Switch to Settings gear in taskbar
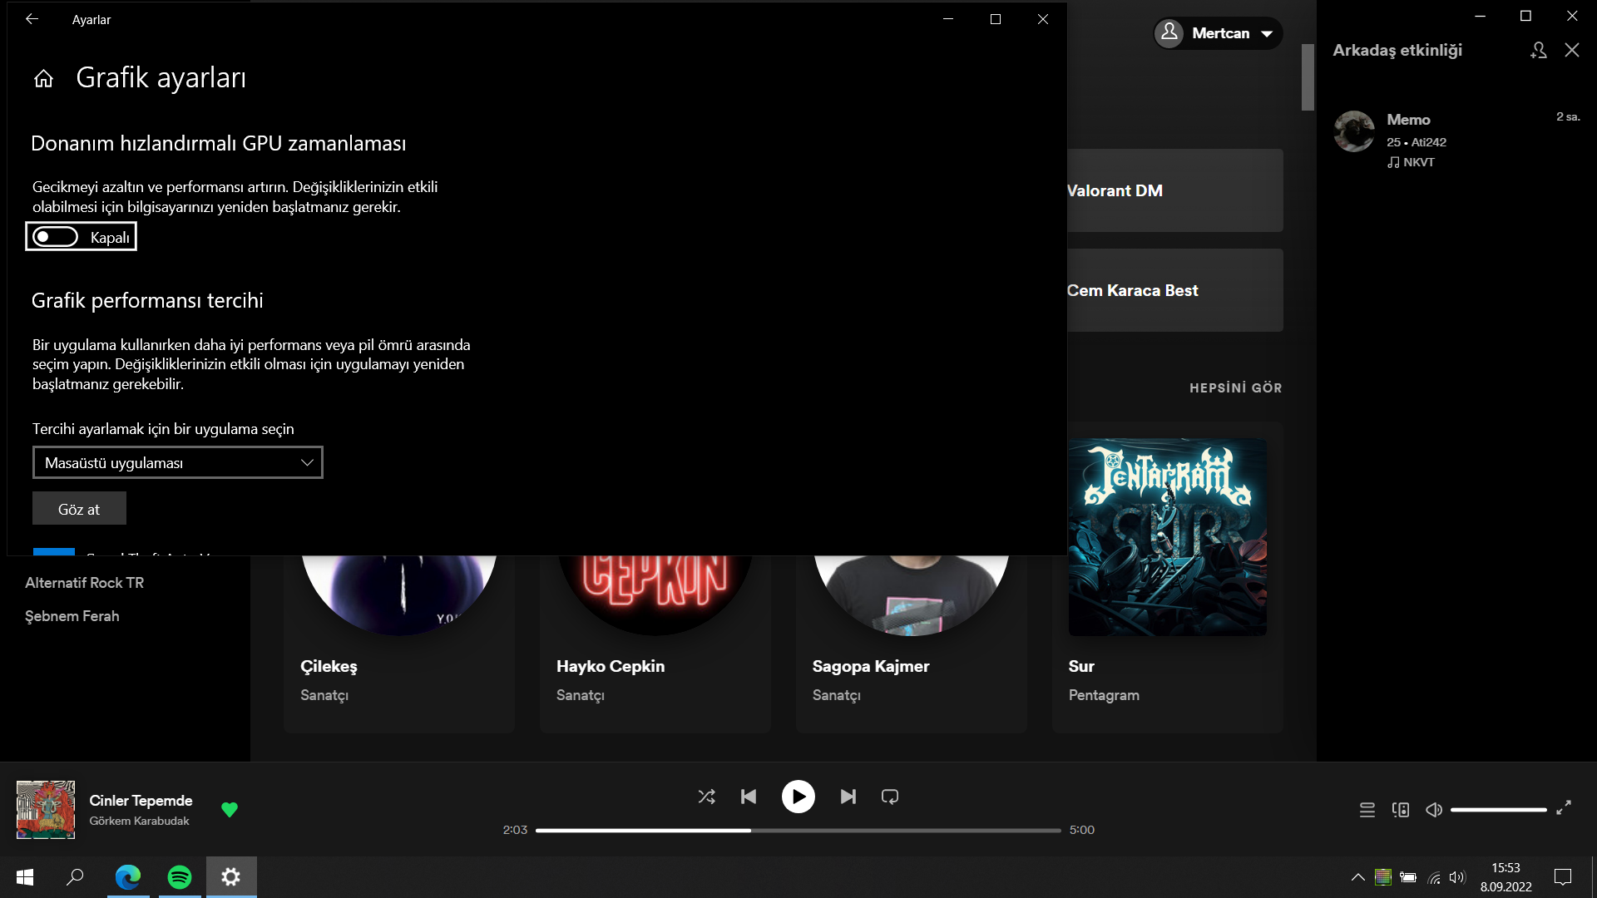The height and width of the screenshot is (898, 1597). [x=231, y=877]
